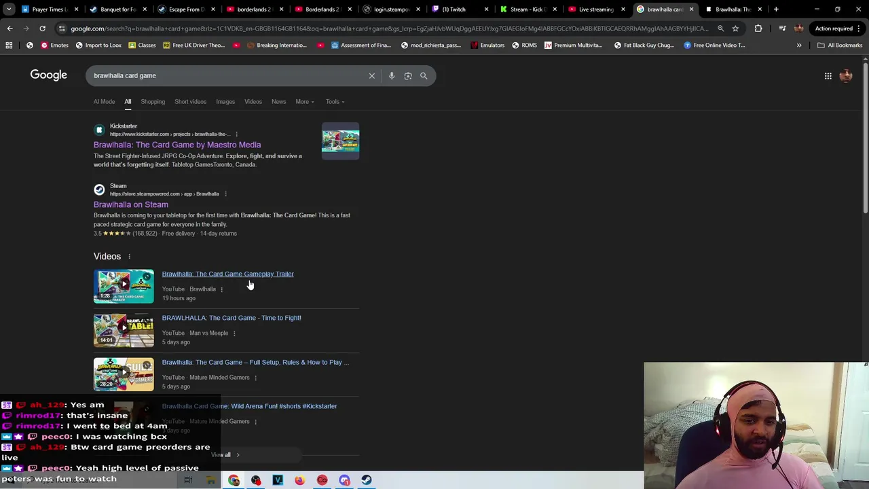Open Chrome from the taskbar

234,480
